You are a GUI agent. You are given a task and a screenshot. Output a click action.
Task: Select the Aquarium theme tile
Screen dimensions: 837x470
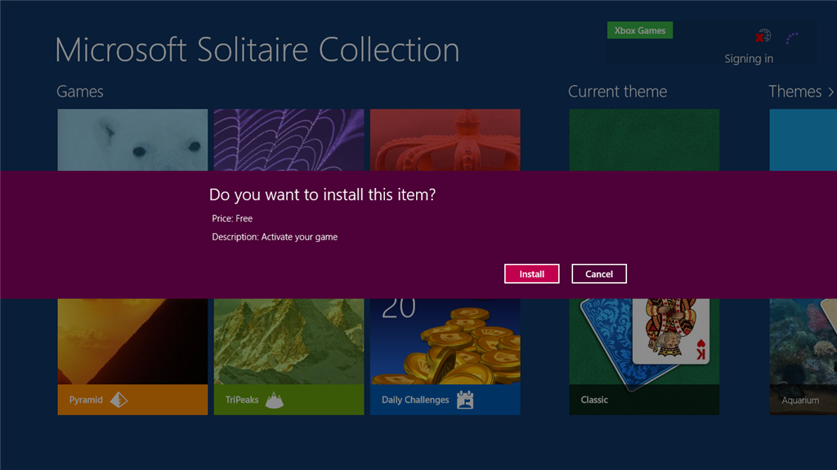click(803, 356)
